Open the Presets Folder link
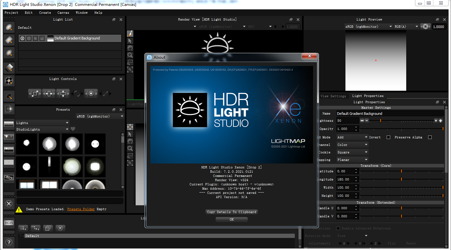The image size is (451, 250). click(x=81, y=209)
